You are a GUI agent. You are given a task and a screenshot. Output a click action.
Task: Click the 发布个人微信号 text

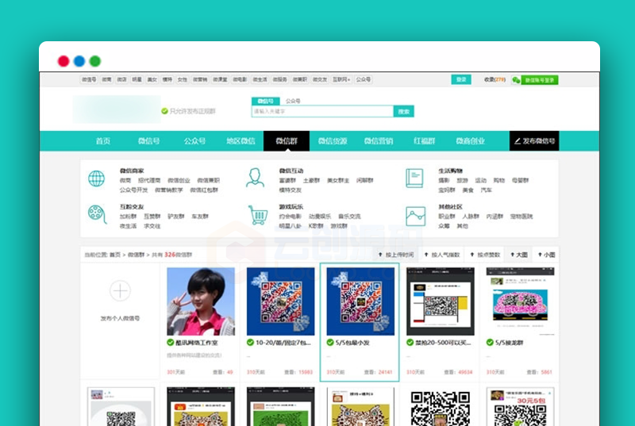120,318
